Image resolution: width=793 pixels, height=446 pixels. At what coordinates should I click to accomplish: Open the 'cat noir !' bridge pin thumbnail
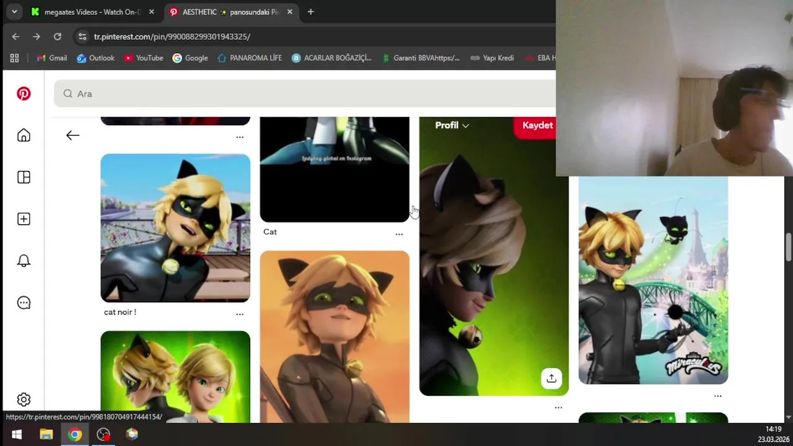pyautogui.click(x=175, y=228)
